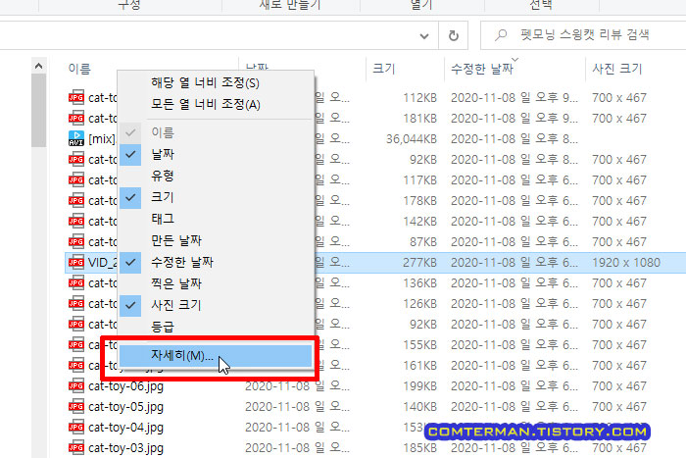Click the 펫모닝 스윙캣 리뷰 검색 search field

pyautogui.click(x=584, y=35)
